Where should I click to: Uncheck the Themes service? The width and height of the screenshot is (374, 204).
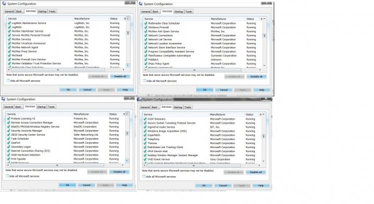[145, 143]
